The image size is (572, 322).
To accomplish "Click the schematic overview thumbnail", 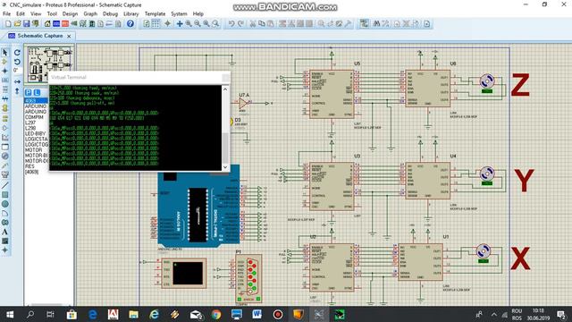I will point(49,64).
